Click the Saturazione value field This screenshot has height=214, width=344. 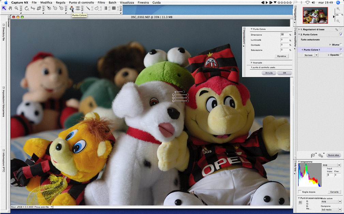[x=285, y=50]
